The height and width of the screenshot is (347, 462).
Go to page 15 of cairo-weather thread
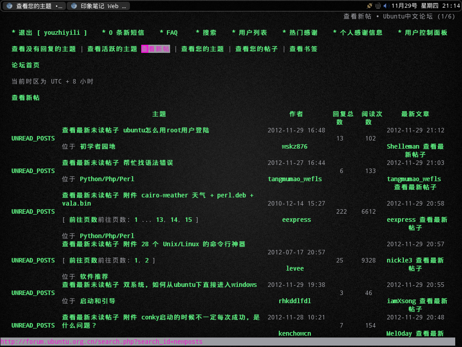coord(189,220)
